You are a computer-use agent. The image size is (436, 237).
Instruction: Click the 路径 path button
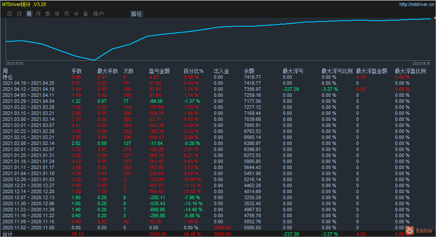click(136, 14)
